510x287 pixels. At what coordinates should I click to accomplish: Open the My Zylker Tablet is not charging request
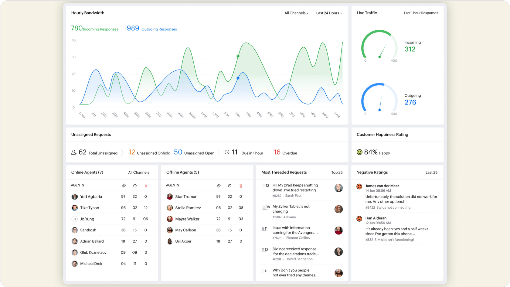tap(291, 209)
